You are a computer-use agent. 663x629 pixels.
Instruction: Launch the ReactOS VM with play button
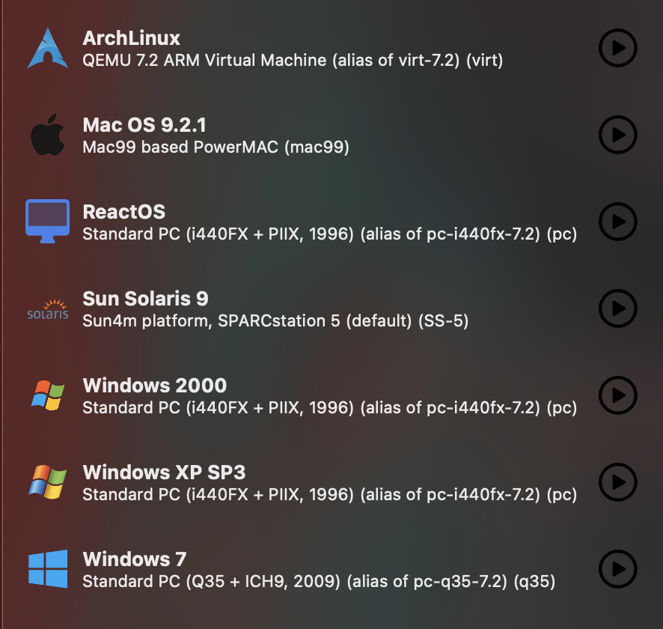click(x=617, y=222)
